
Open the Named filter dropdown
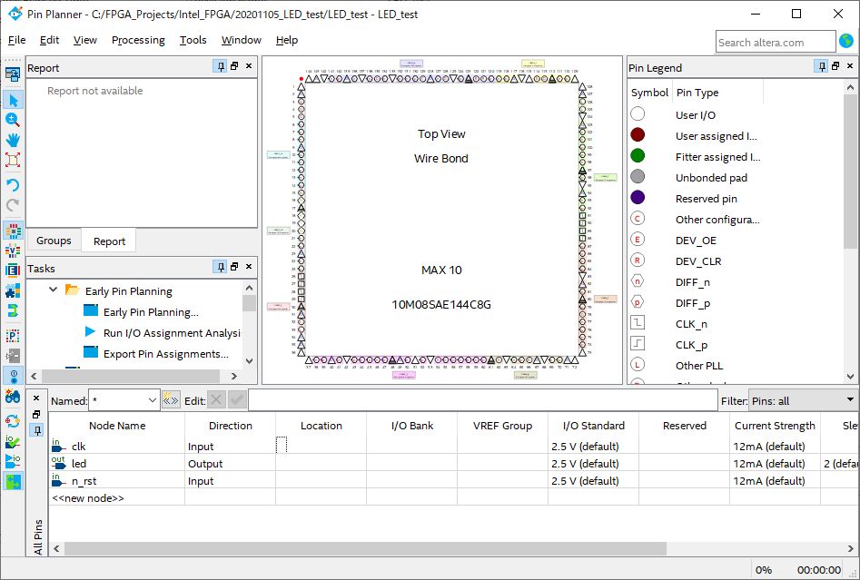(x=152, y=400)
